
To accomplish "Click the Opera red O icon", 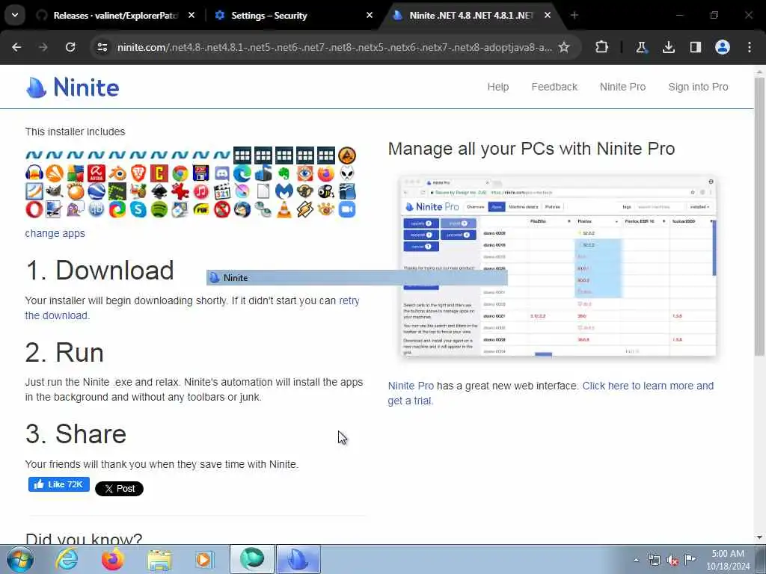I will click(34, 209).
